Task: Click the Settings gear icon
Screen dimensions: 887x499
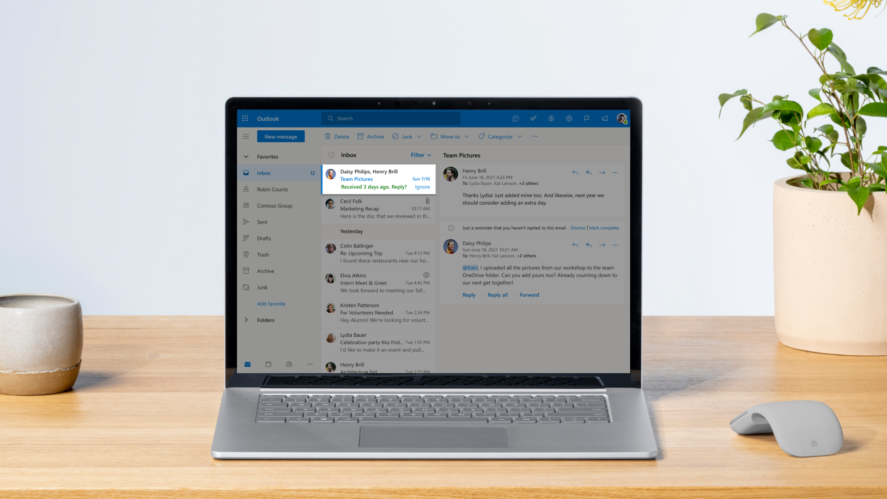Action: point(569,118)
